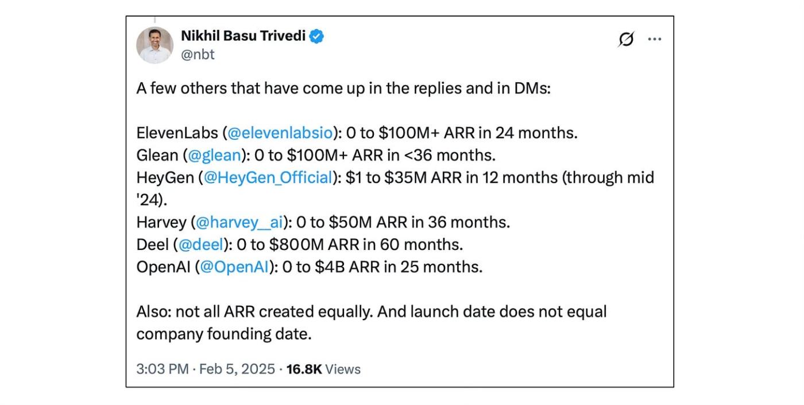The width and height of the screenshot is (804, 405).
Task: Open Nikhil Basu Trivedi's profile picture
Action: point(154,45)
